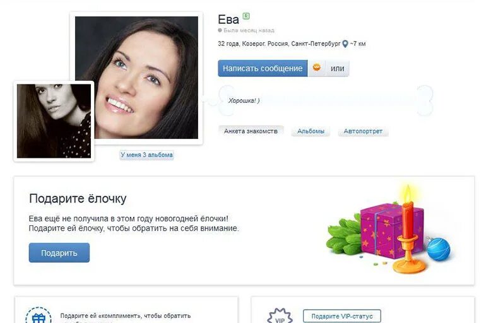The width and height of the screenshot is (486, 323).
Task: Click the Подарите ей «комплимент» text
Action: pos(126,316)
